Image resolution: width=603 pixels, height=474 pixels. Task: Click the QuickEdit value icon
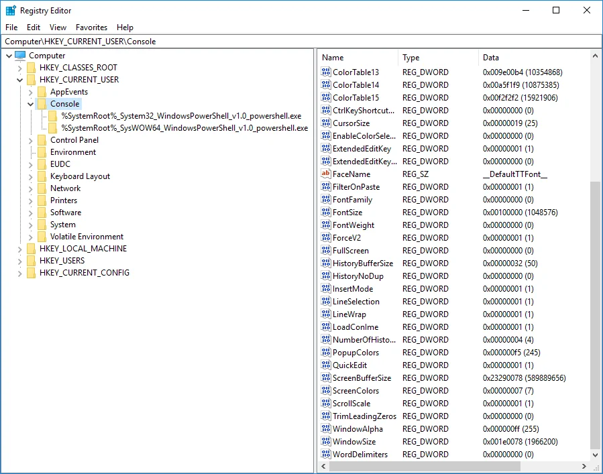coord(326,365)
